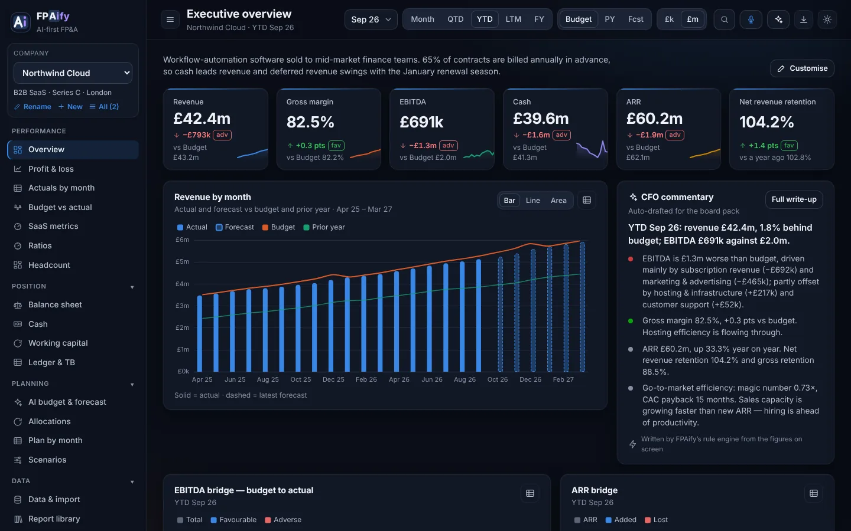Open search with the magnifier icon
Image resolution: width=851 pixels, height=531 pixels.
pos(725,19)
